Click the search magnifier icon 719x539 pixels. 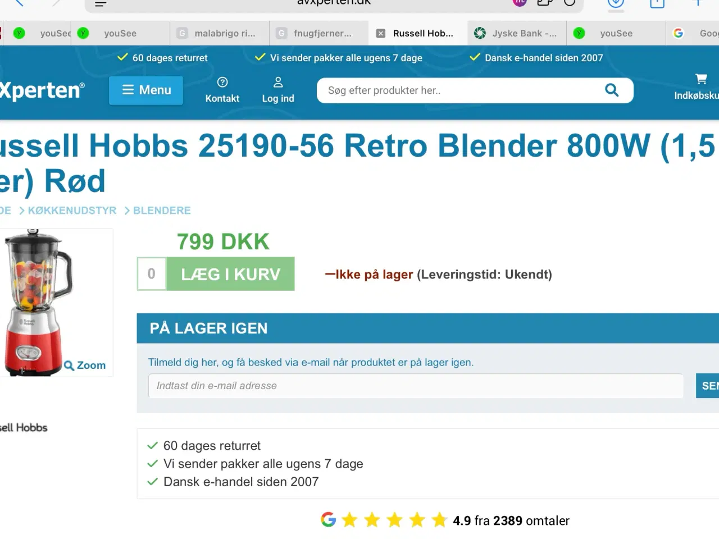tap(612, 90)
